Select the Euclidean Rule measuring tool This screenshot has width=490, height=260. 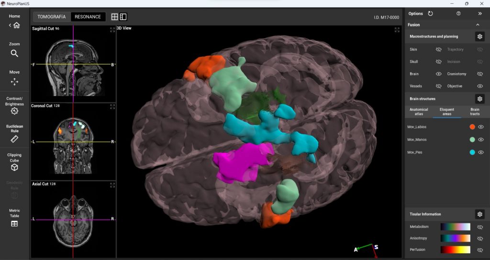click(x=14, y=139)
